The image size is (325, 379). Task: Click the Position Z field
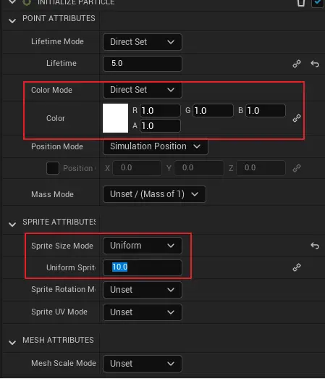(x=261, y=167)
